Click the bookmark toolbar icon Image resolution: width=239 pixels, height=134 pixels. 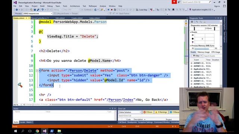tap(173, 10)
